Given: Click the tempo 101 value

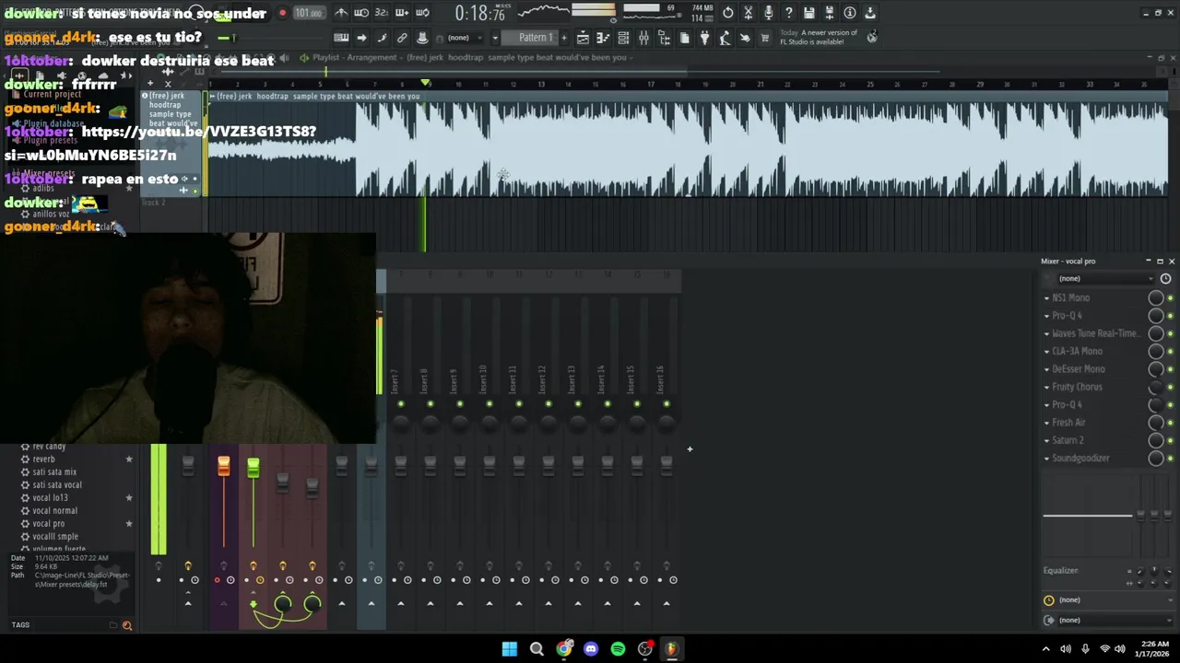Looking at the screenshot, I should pos(308,13).
